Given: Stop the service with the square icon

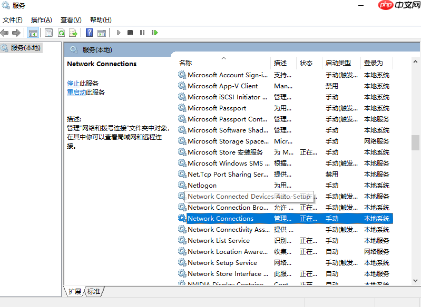Looking at the screenshot, I should click(130, 33).
